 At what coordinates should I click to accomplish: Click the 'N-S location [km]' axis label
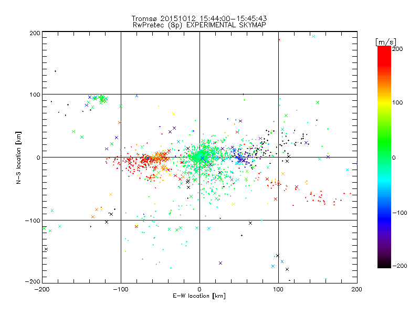(x=18, y=158)
